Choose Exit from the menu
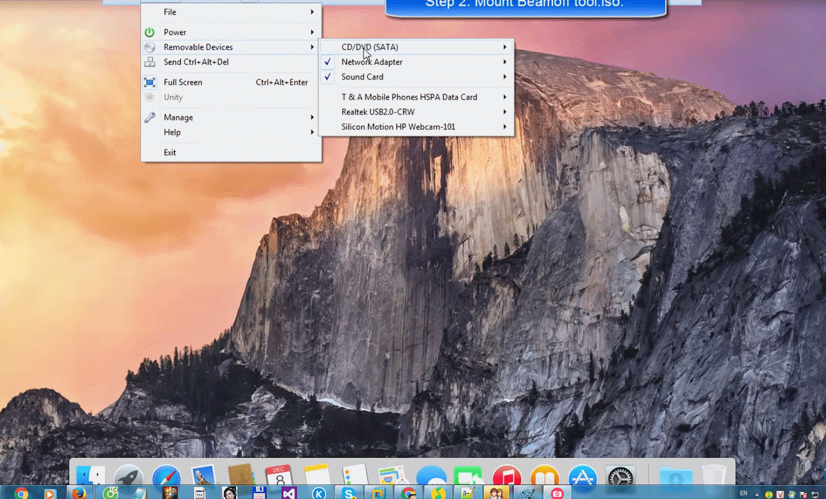The width and height of the screenshot is (826, 499). [231, 153]
